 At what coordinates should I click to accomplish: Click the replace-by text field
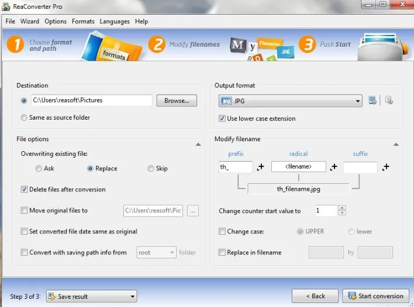click(375, 253)
